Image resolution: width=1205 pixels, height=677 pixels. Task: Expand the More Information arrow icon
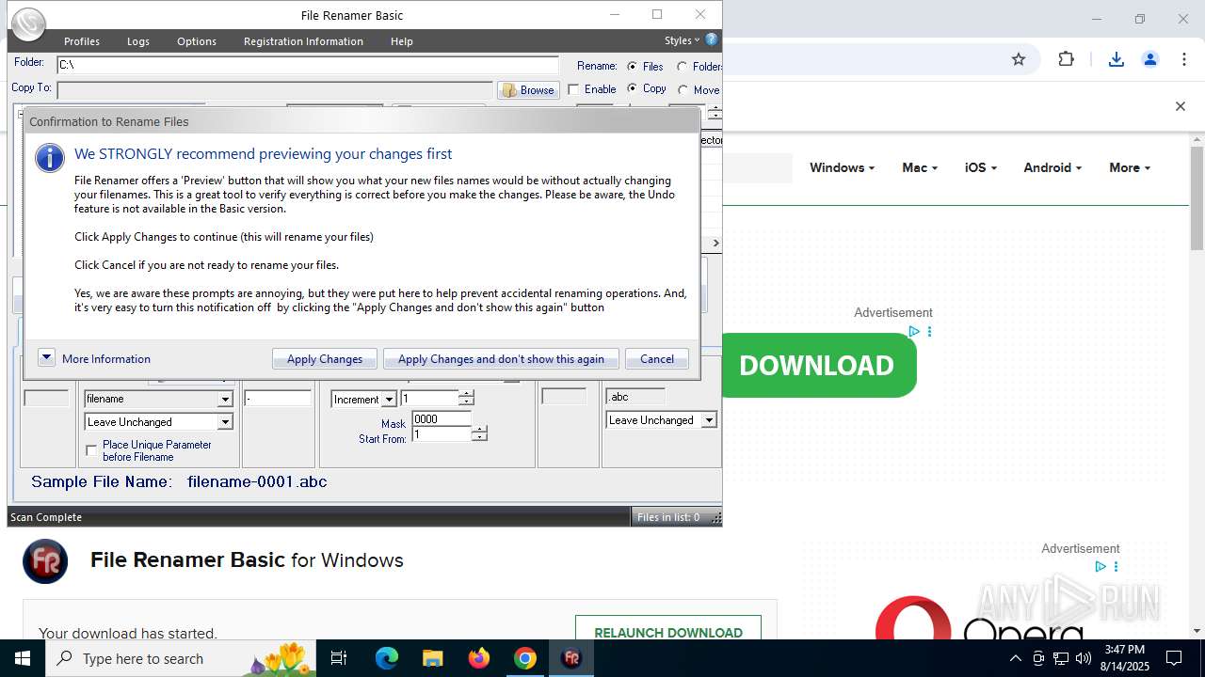point(46,357)
